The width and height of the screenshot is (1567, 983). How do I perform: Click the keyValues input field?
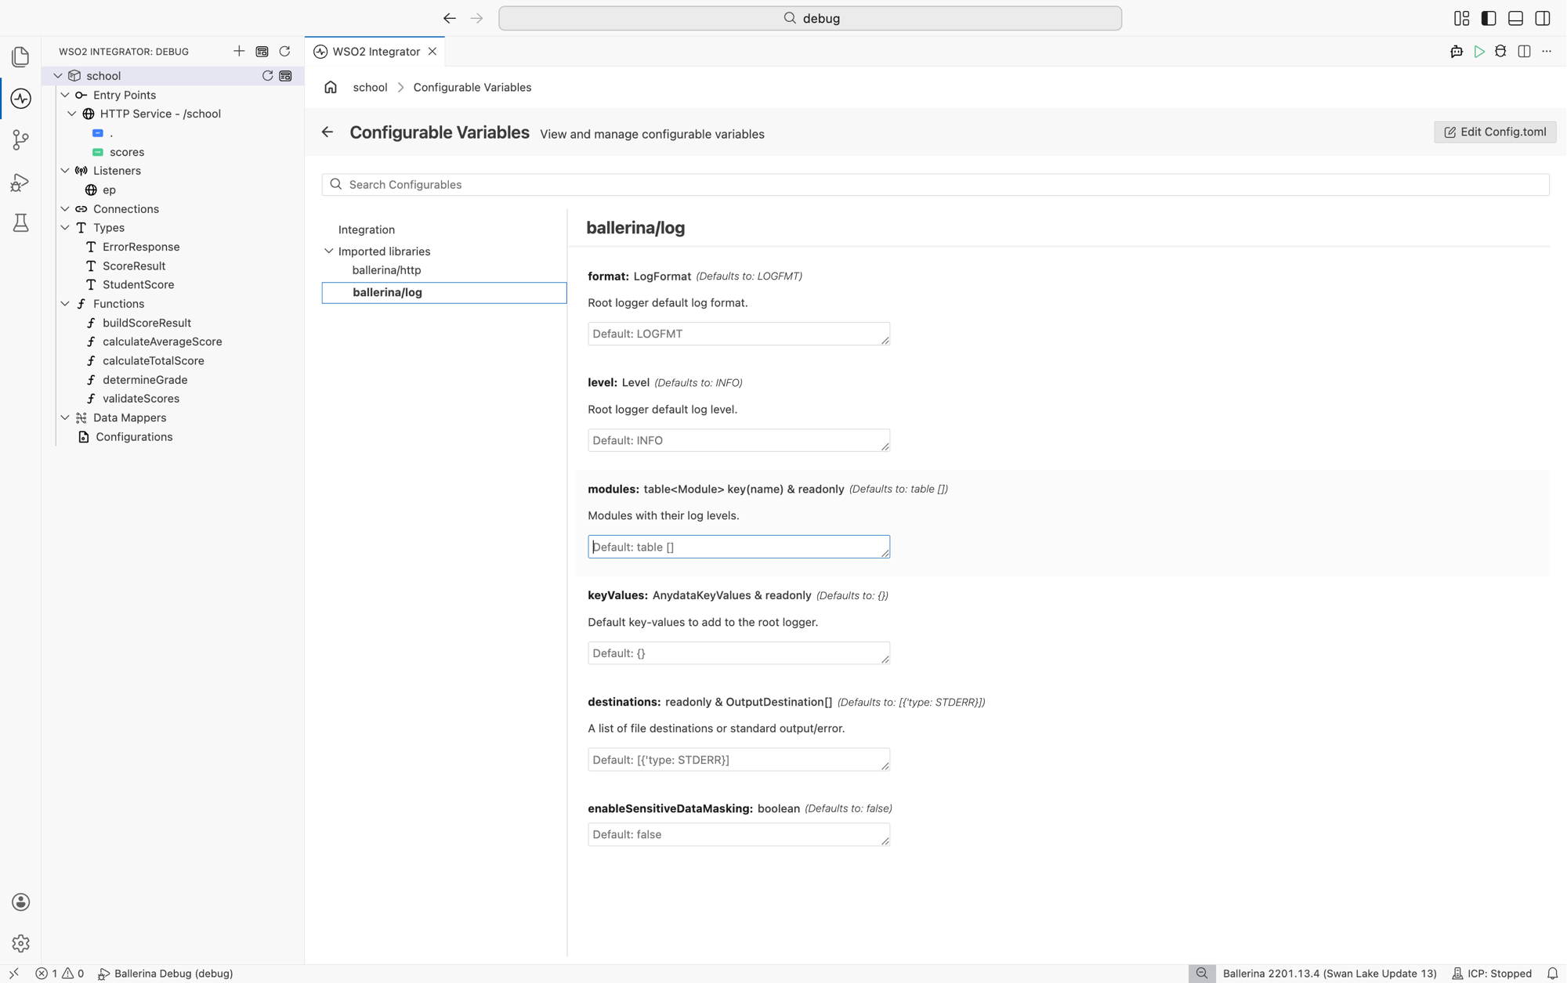[738, 653]
